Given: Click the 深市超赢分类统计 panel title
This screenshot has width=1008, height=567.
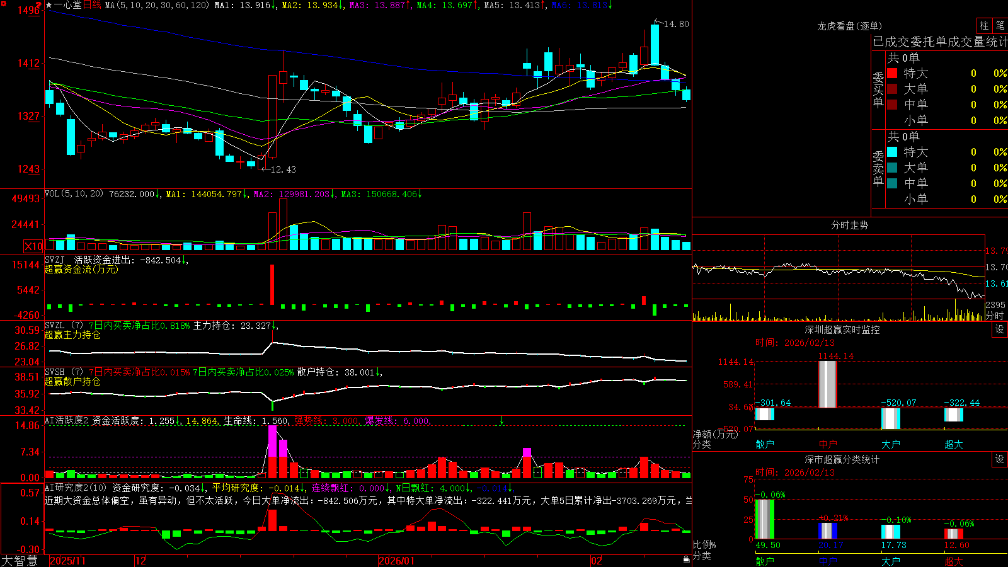Looking at the screenshot, I should click(x=842, y=459).
